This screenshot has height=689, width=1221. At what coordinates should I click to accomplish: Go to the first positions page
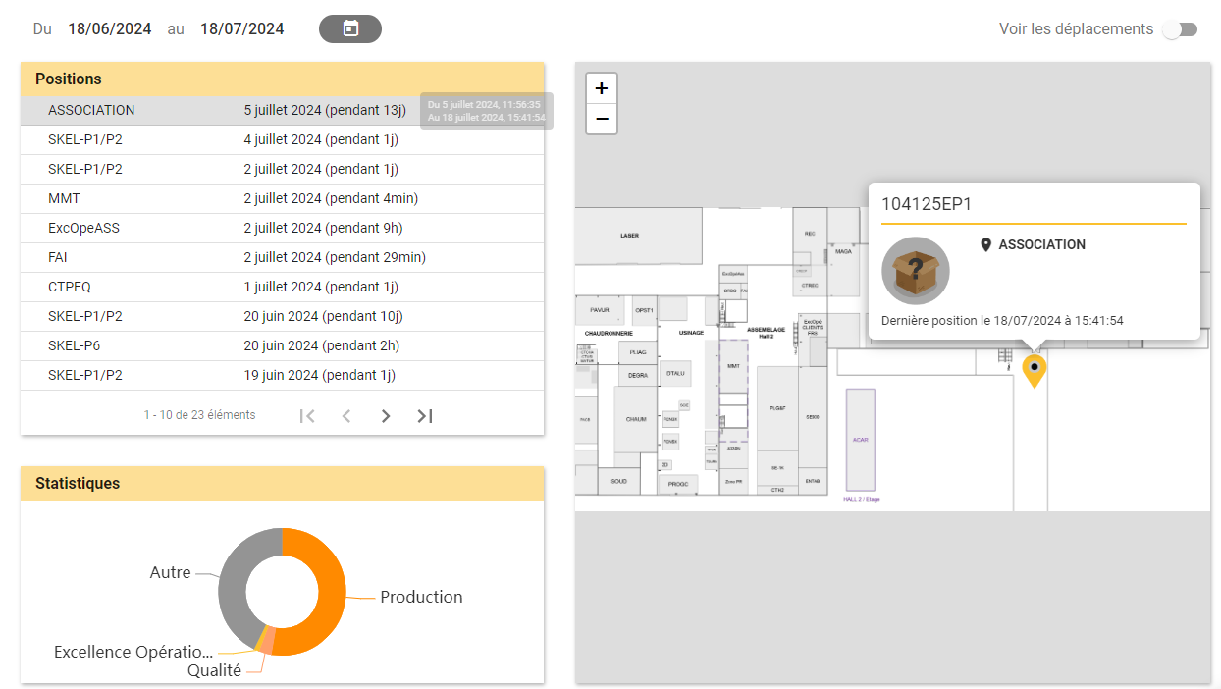tap(307, 416)
